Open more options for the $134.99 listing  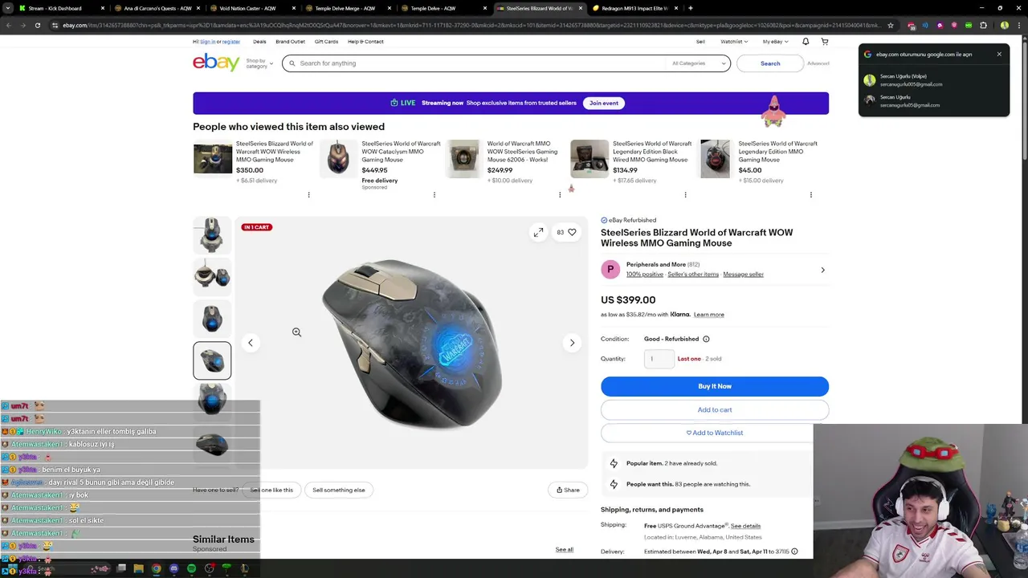coord(685,195)
